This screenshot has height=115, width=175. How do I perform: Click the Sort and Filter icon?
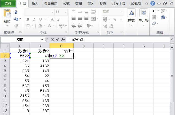[163, 11]
